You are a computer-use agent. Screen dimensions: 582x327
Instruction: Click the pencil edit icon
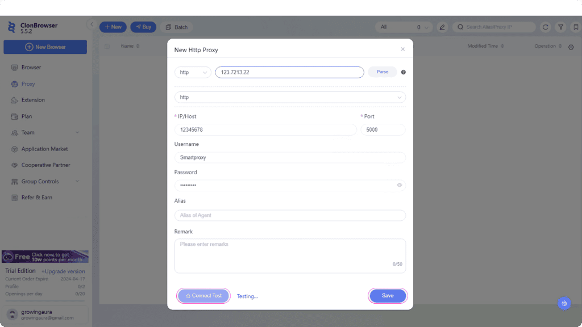click(x=442, y=27)
